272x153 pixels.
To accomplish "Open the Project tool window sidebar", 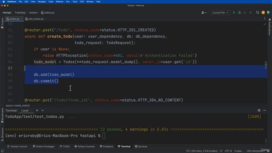I will (2, 23).
